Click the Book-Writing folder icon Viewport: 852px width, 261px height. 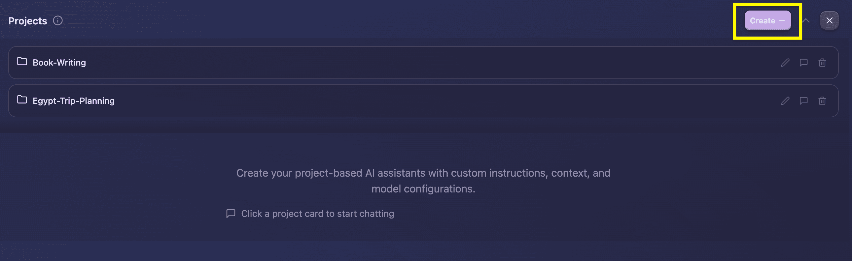pyautogui.click(x=22, y=62)
